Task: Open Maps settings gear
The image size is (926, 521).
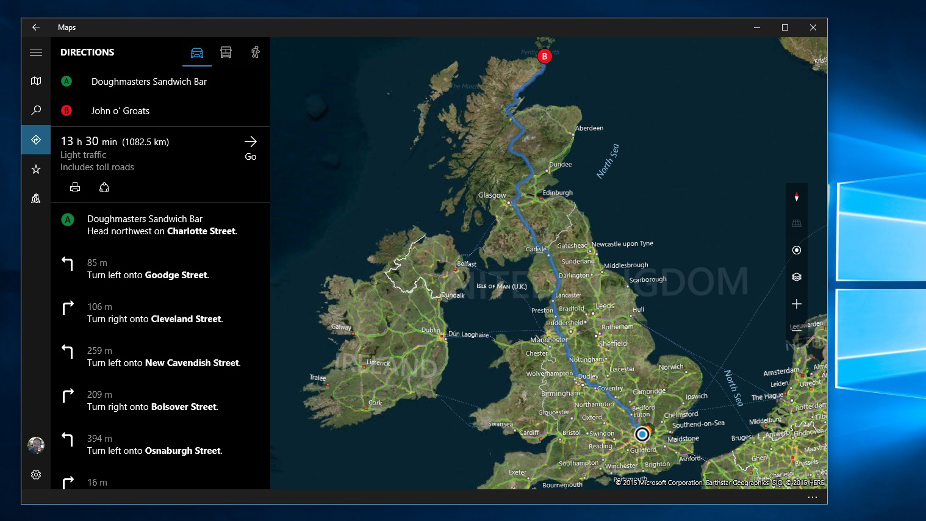Action: tap(36, 474)
